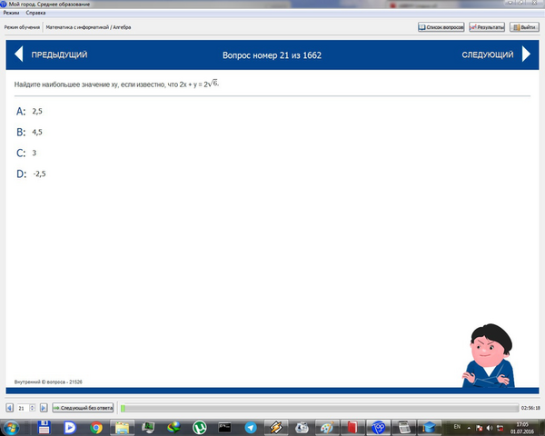Open Google Chrome from the taskbar
545x436 pixels.
pyautogui.click(x=96, y=427)
